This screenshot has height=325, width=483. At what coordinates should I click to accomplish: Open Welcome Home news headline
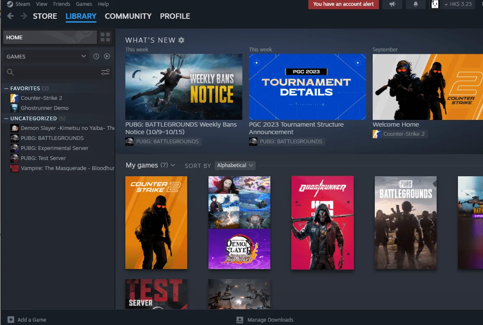[x=396, y=124]
